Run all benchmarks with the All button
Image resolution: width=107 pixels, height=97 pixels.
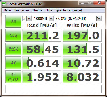[13, 21]
